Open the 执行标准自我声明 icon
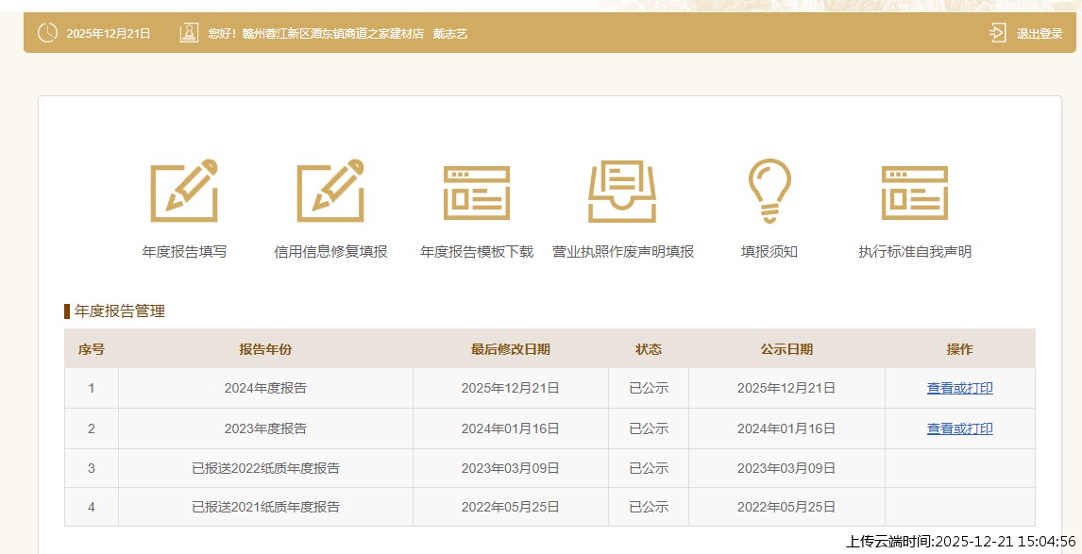Screen dimensions: 1082x554 [x=914, y=192]
